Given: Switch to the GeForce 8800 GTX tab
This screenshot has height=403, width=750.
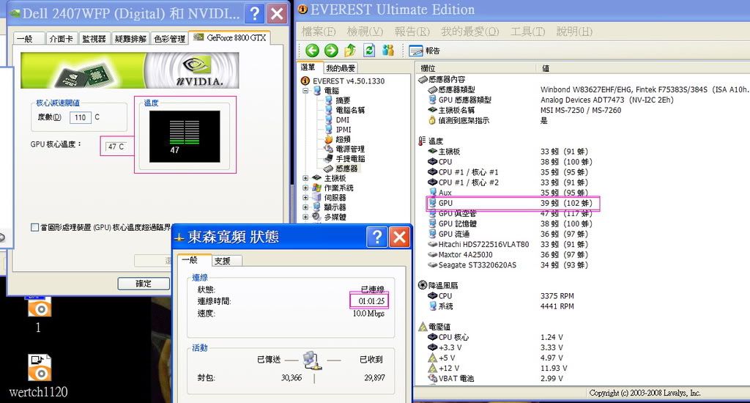Looking at the screenshot, I should pyautogui.click(x=229, y=37).
